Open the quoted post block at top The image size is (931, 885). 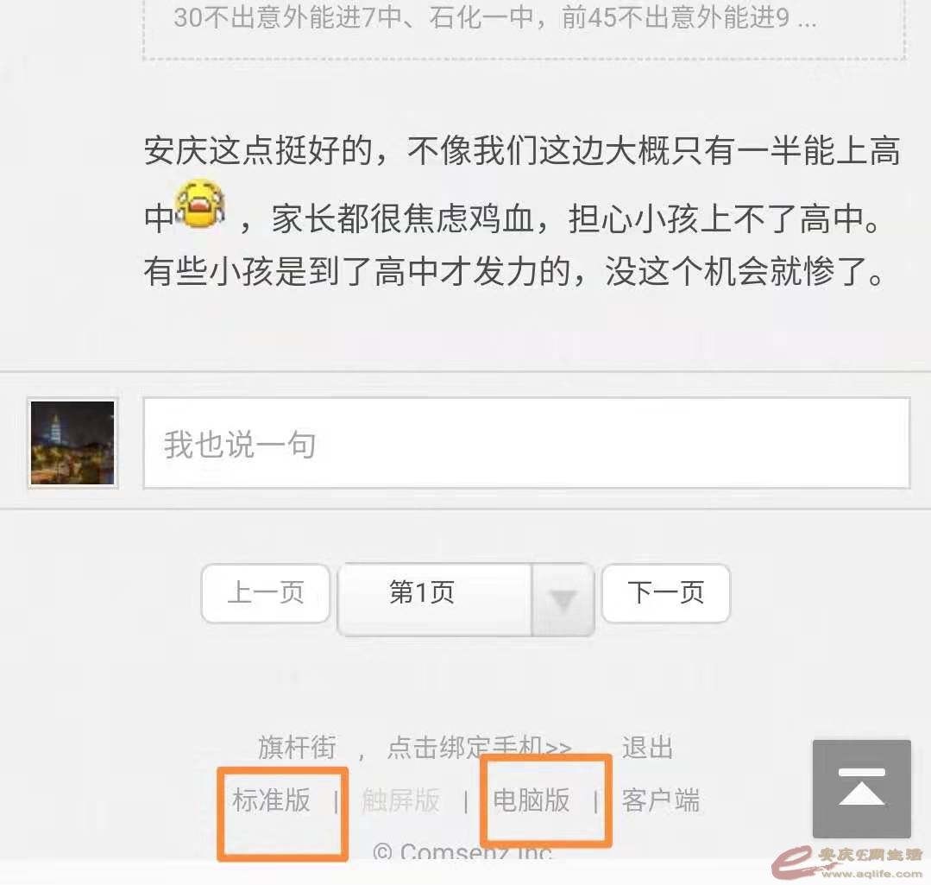525,28
